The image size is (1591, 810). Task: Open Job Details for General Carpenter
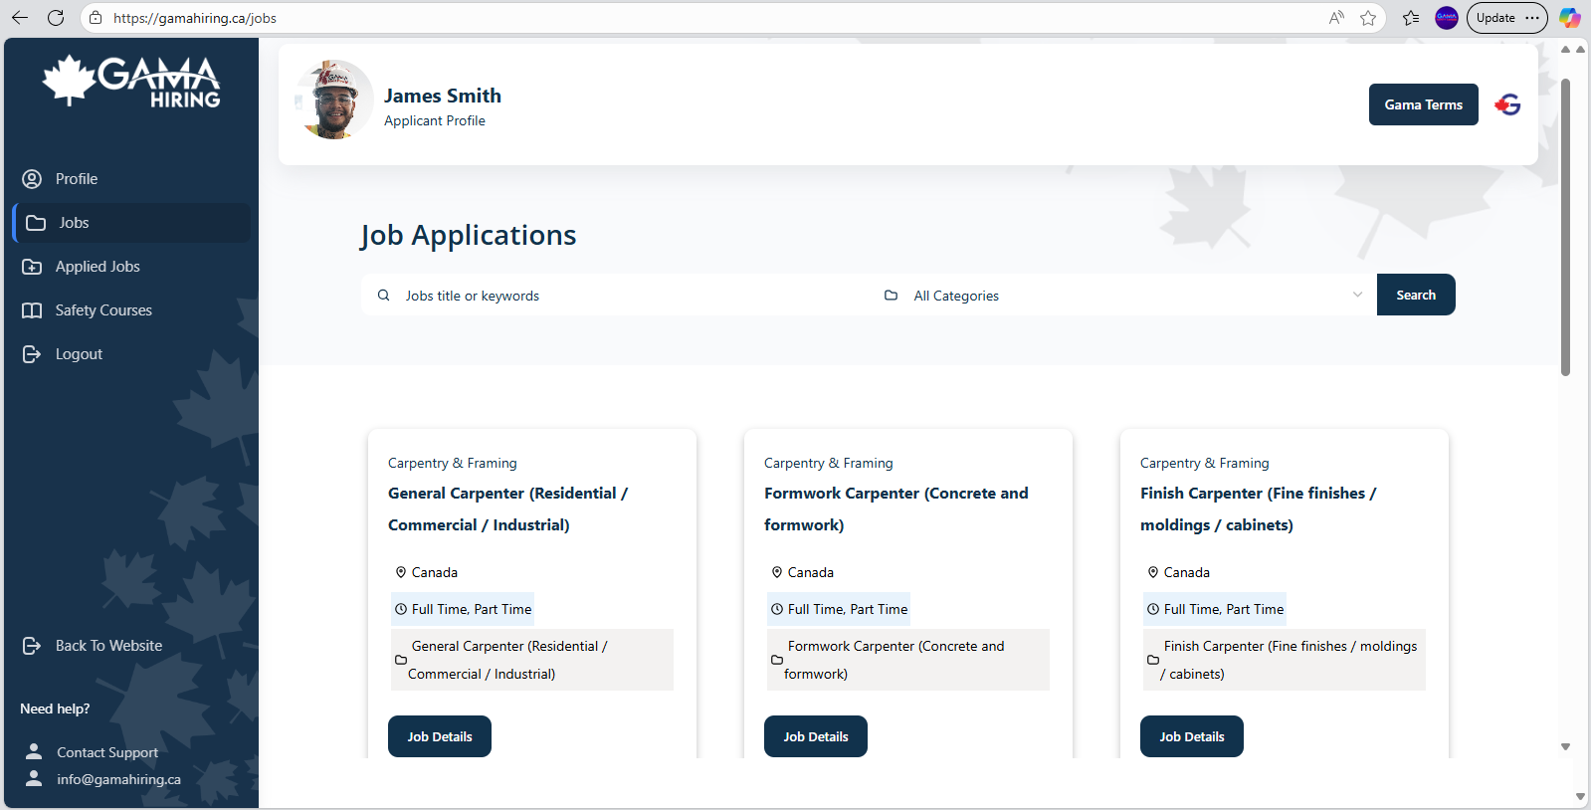(439, 736)
